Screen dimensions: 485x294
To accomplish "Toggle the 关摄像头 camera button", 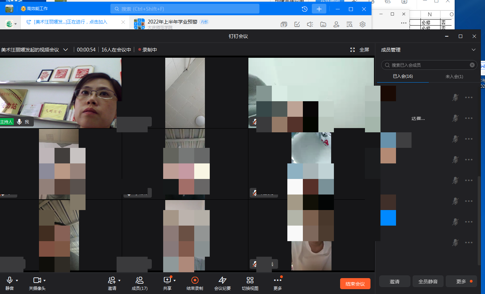I will [37, 280].
